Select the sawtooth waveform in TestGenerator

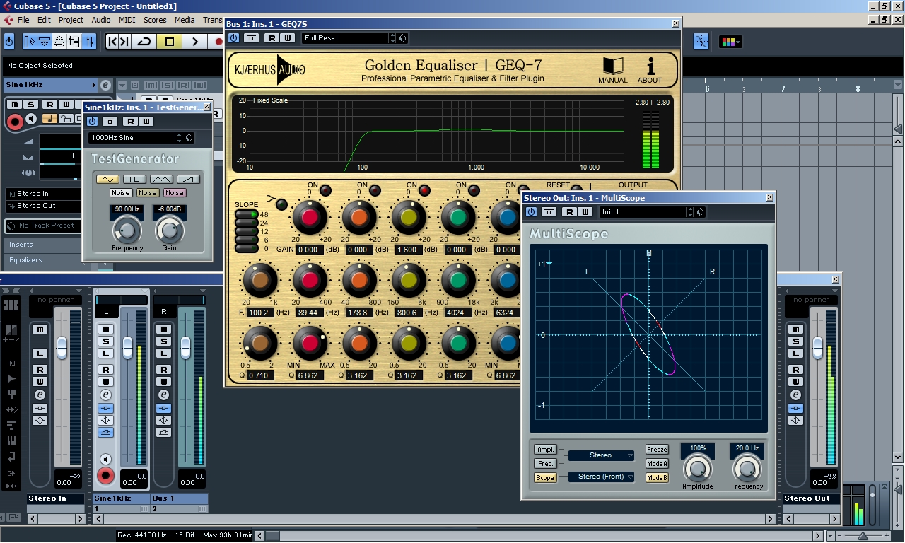click(187, 179)
